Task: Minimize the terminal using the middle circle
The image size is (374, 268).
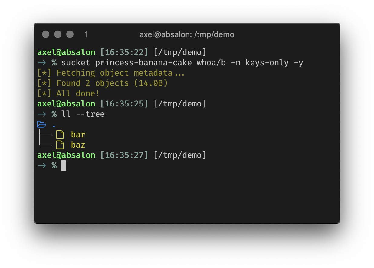Action: pyautogui.click(x=58, y=34)
